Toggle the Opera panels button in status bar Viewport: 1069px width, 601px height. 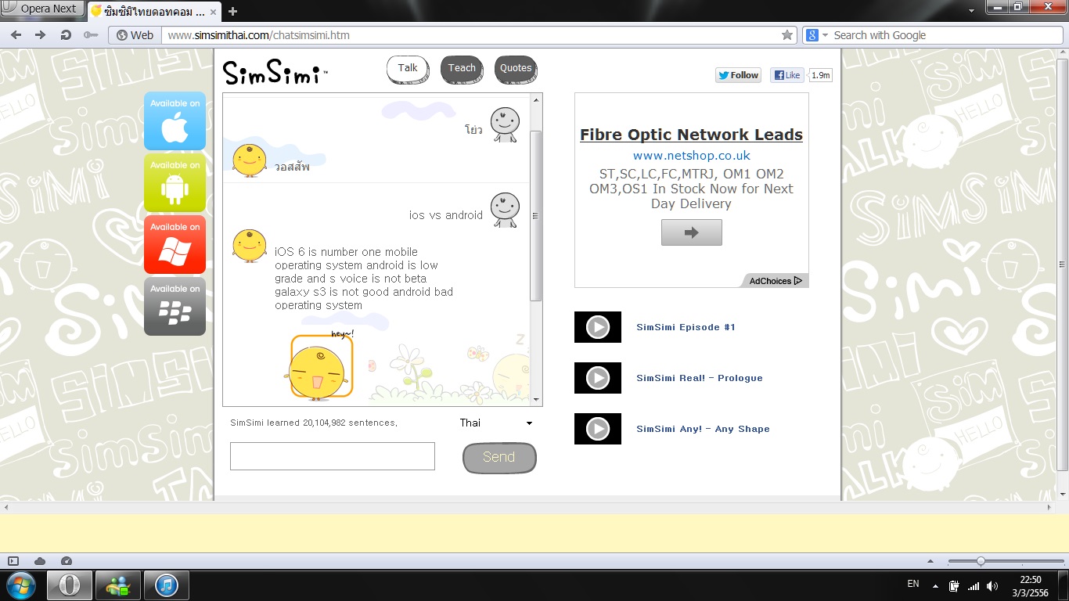(x=13, y=561)
